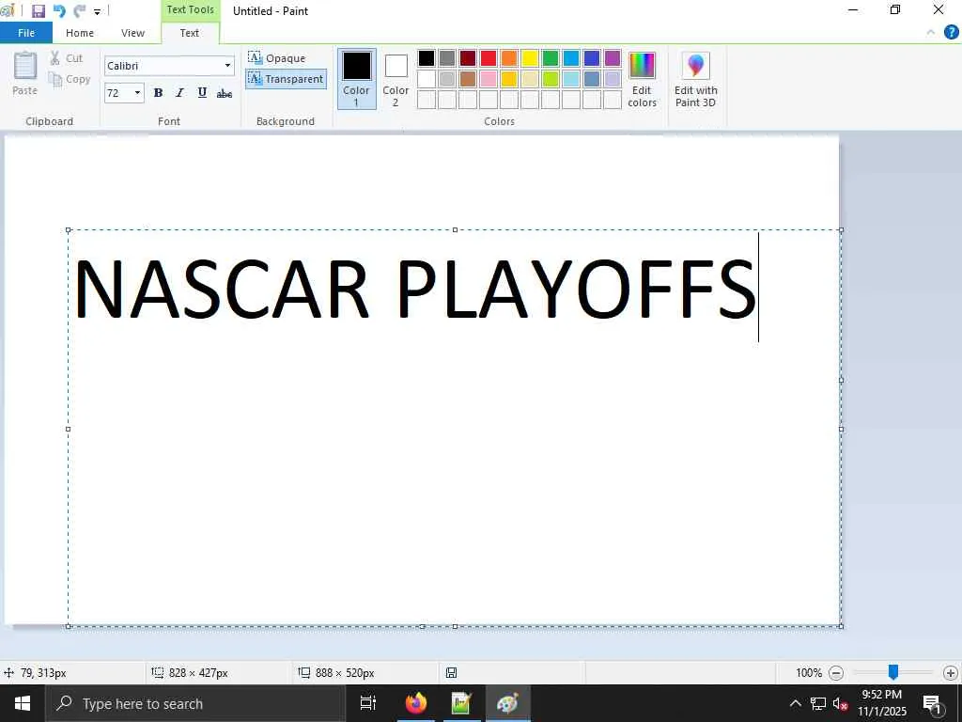Screen dimensions: 962x722
Task: Pick the dark red color swatch
Action: [468, 58]
